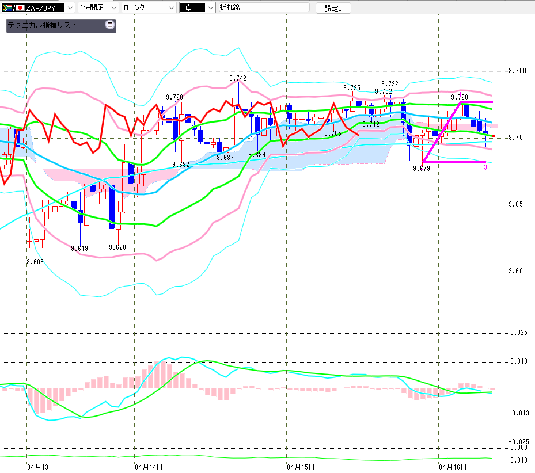Click the Japan flag icon
The height and width of the screenshot is (473, 535).
coord(20,7)
